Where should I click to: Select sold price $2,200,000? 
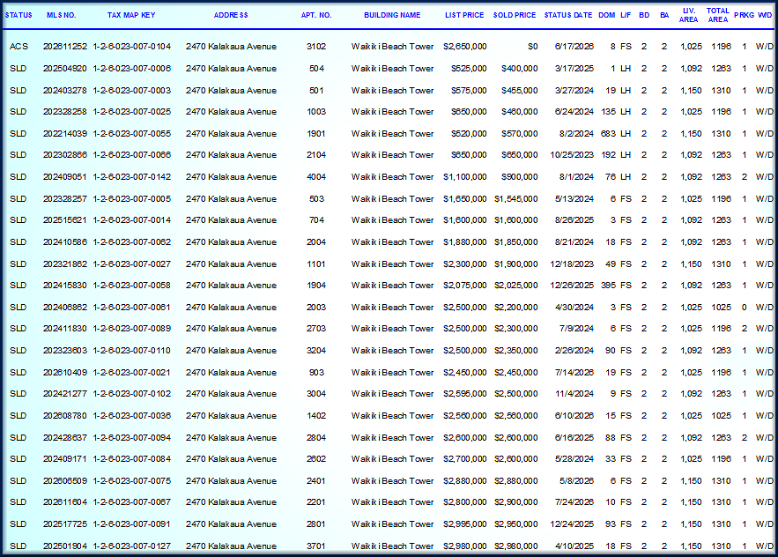tap(516, 308)
